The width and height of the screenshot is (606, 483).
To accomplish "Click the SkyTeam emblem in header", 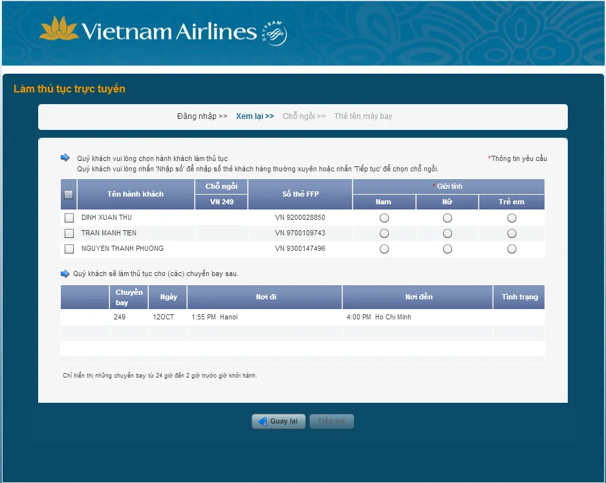I will tap(274, 33).
